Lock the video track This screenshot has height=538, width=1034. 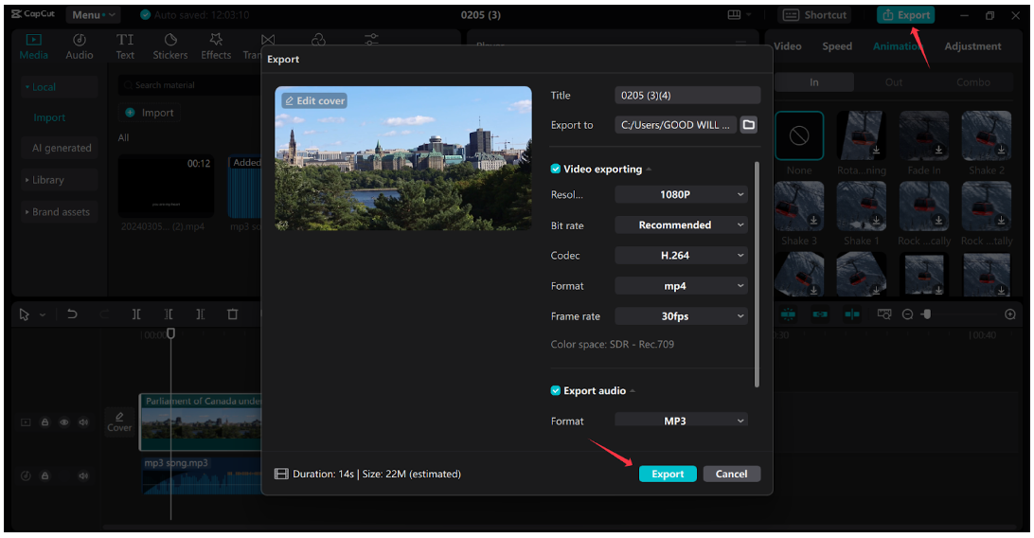(x=45, y=421)
